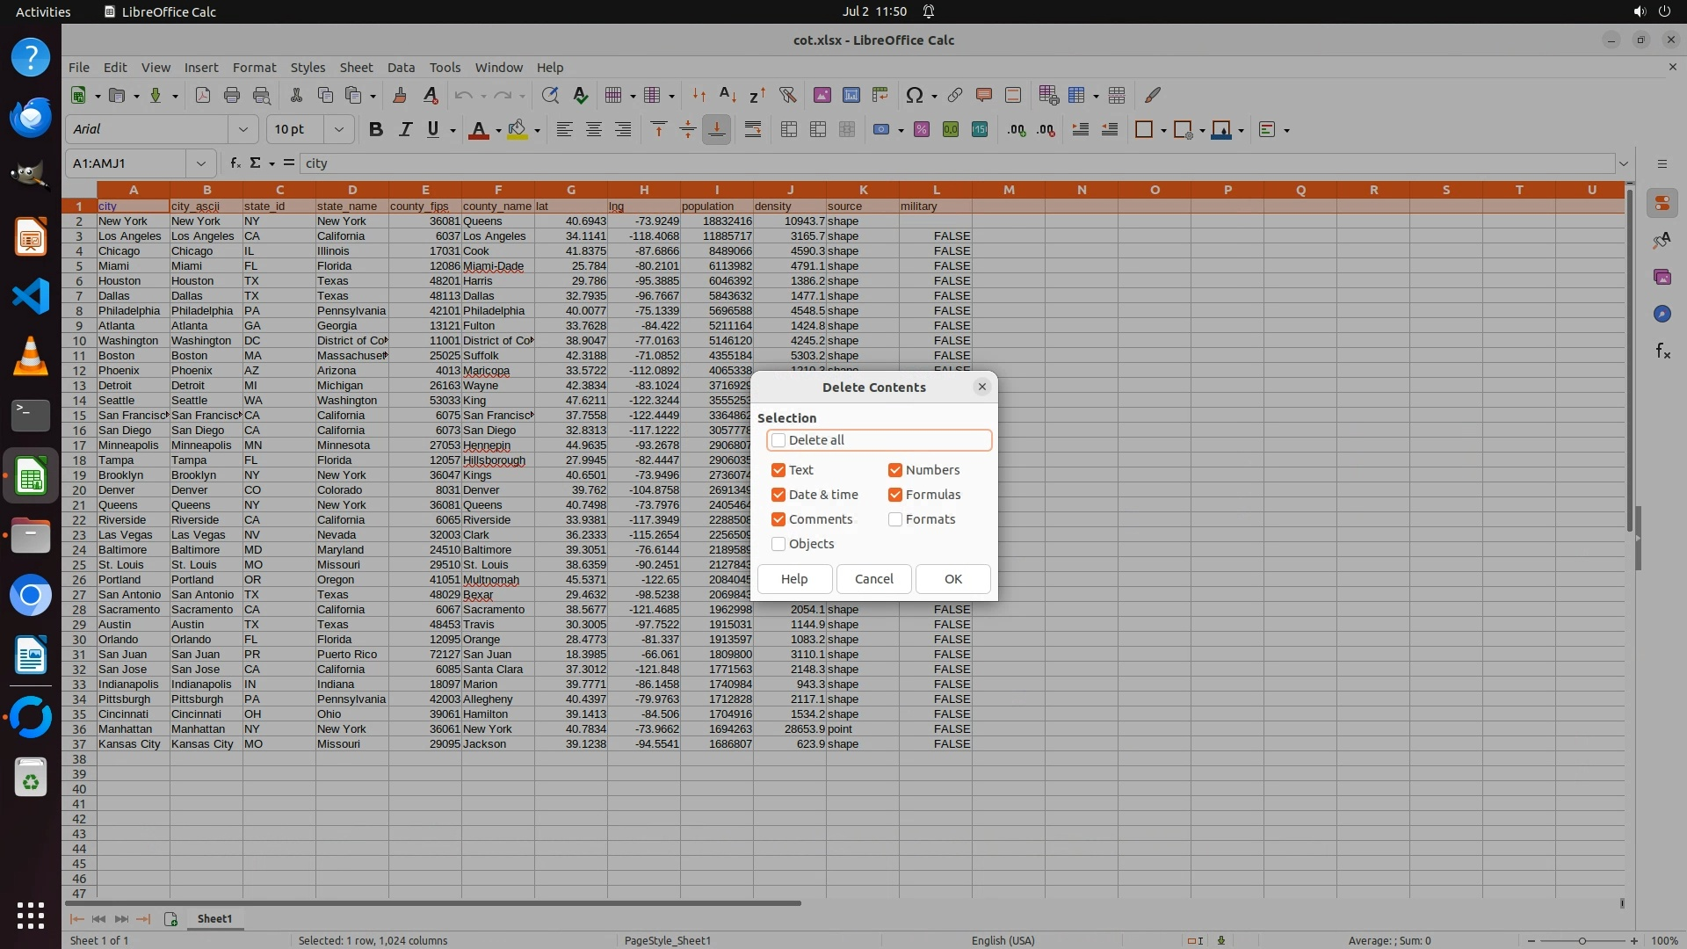Click the Format as Percent icon
This screenshot has width=1687, height=949.
click(x=922, y=130)
